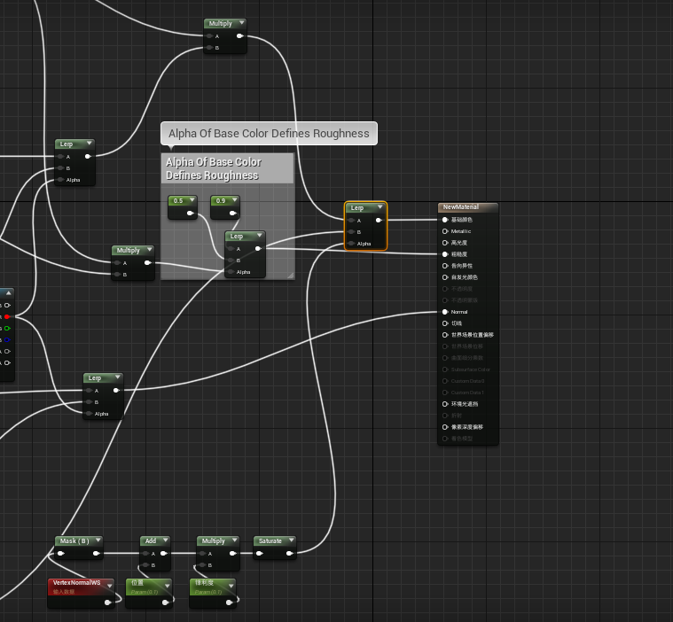This screenshot has width=673, height=622.
Task: Select the 0.9 constant node title
Action: coord(221,200)
